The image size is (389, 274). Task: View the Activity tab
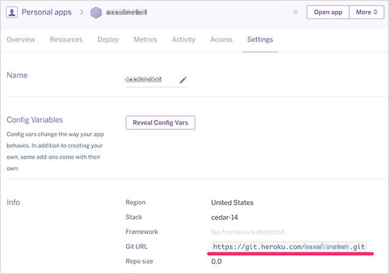[x=183, y=40]
